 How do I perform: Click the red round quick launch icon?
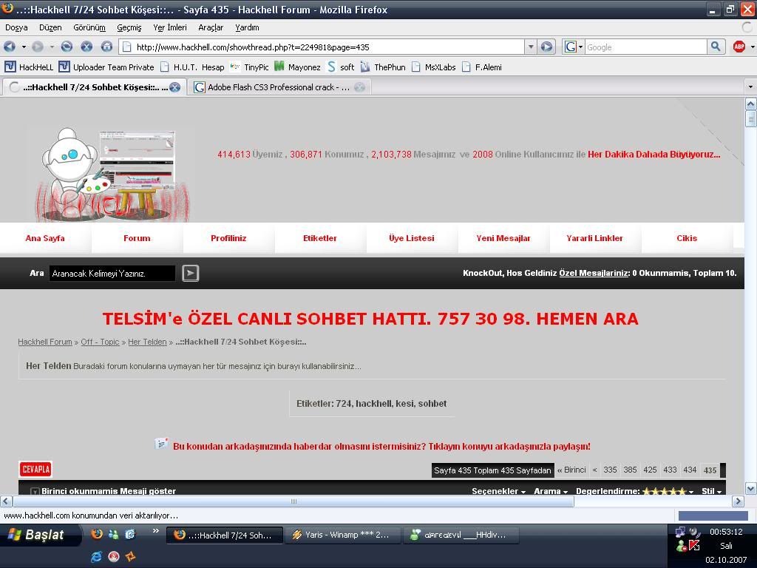pyautogui.click(x=113, y=556)
